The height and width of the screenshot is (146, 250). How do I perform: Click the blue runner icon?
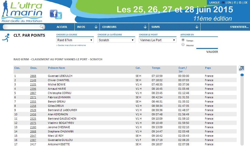tap(6, 37)
